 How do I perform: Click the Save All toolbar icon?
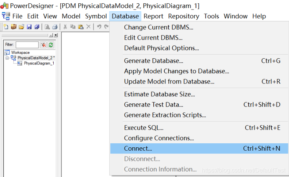pyautogui.click(x=37, y=27)
